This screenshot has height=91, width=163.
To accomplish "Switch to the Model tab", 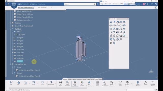I will pos(70,79).
